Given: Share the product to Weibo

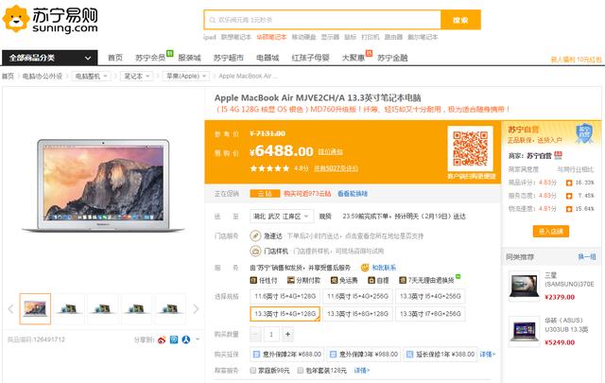Looking at the screenshot, I should coord(162,339).
